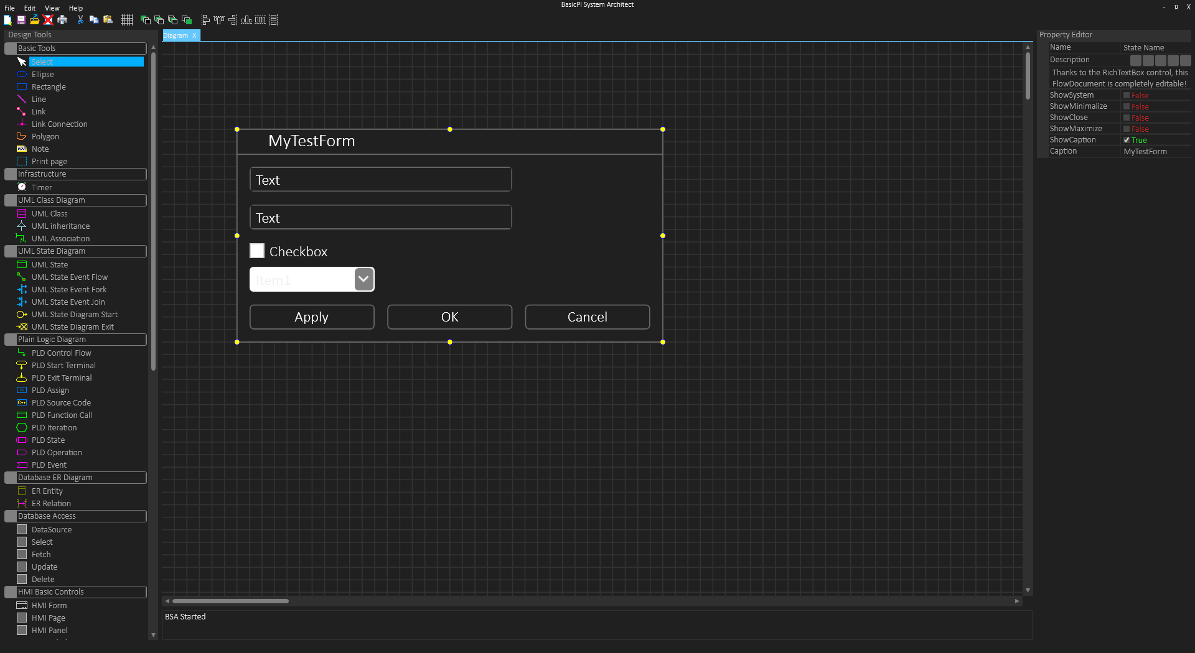Click the red X delete toolbar icon
1195x653 pixels.
(48, 20)
